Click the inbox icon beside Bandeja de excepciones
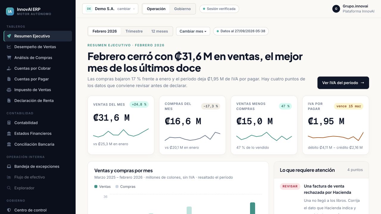The image size is (381, 214). pos(9,166)
